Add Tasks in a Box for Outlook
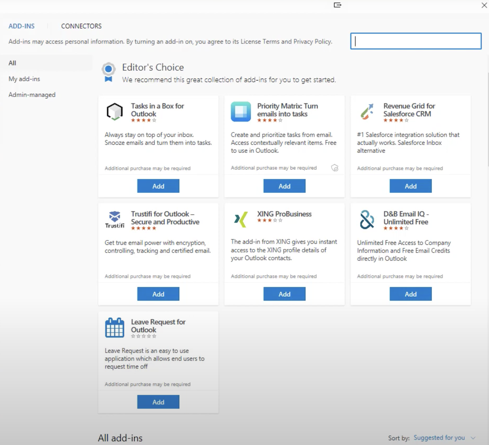Image resolution: width=489 pixels, height=445 pixels. click(x=158, y=186)
